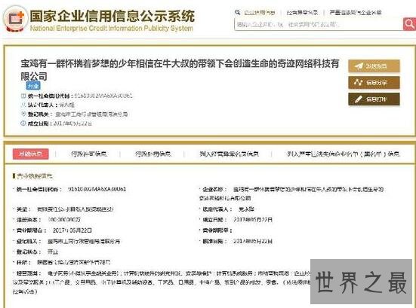This screenshot has width=416, height=308.
Task: Click the 企业名称 value in the license table
Action: coord(291,194)
